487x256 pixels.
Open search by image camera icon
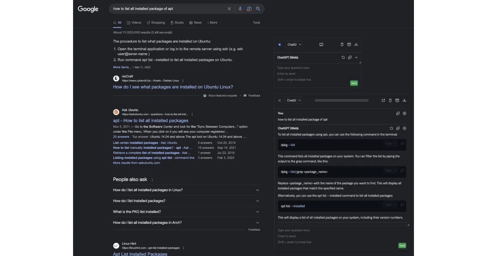[249, 9]
